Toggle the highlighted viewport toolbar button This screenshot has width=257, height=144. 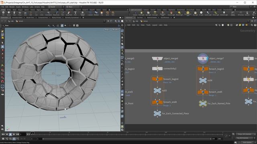point(62,26)
